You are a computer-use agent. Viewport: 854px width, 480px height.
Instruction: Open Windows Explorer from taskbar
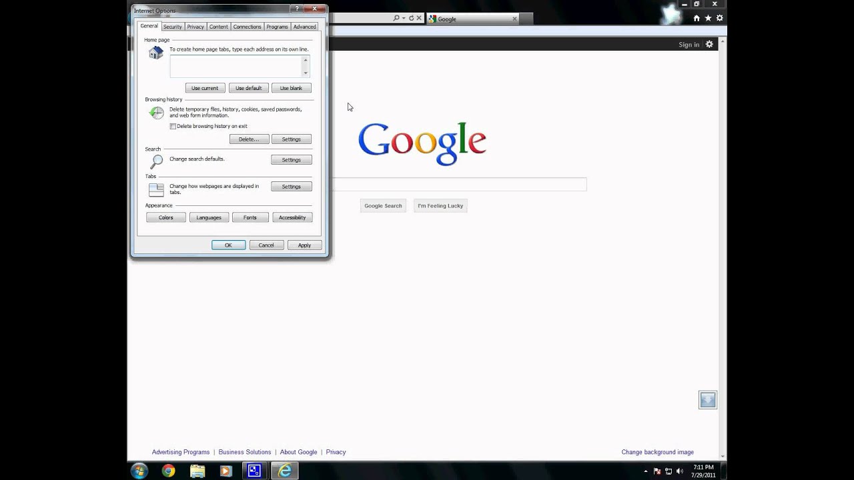coord(197,471)
